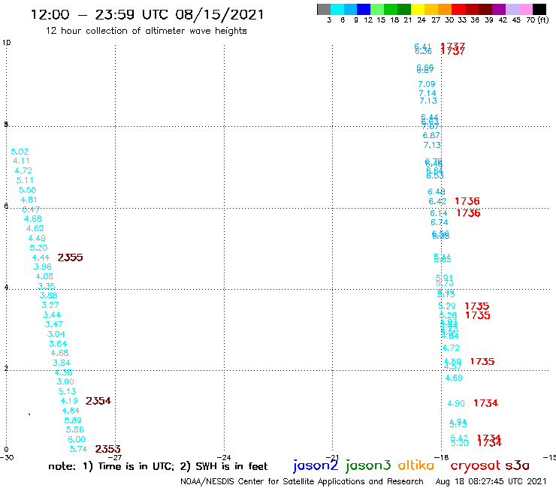556x488 pixels.
Task: Click wave height value 4.62
Action: 35,229
